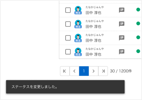
Task: Open the comment icon in the fourth row
Action: [122, 52]
